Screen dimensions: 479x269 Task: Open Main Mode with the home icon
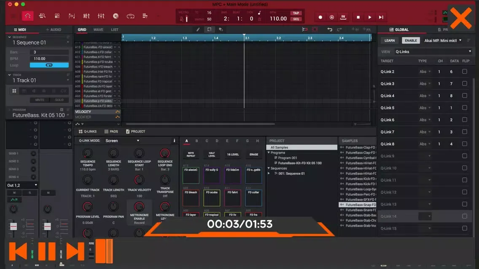pos(27,16)
